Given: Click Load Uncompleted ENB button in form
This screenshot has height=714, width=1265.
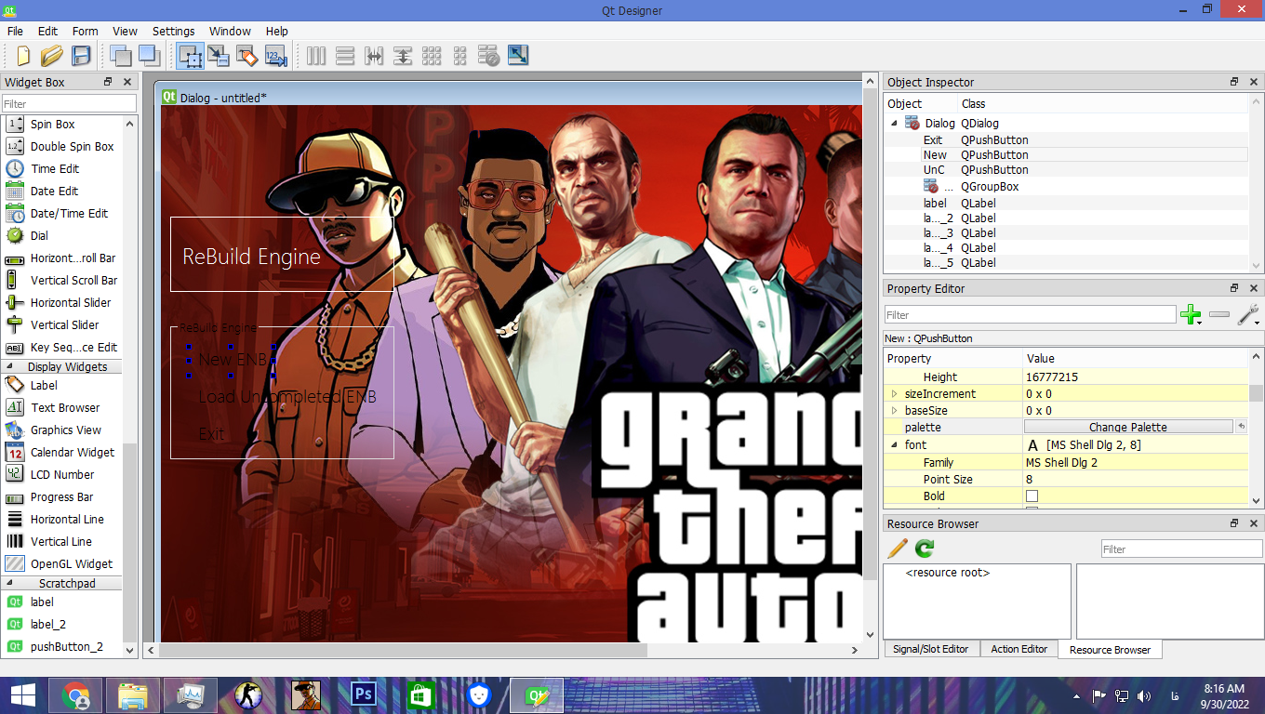Looking at the screenshot, I should click(x=287, y=397).
